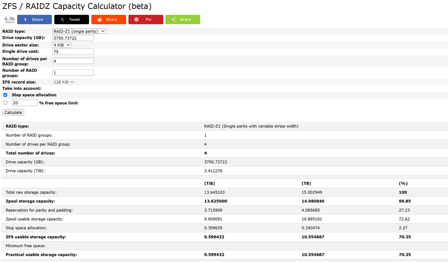Click the Drive capacity (GB) input field

73,38
